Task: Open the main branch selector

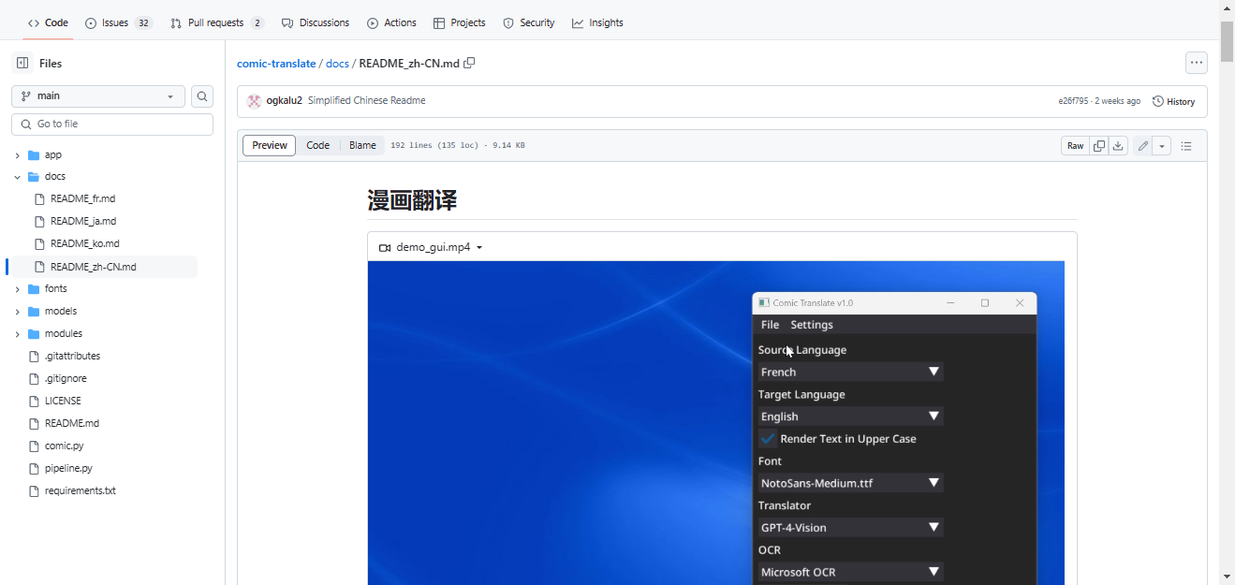Action: click(98, 96)
